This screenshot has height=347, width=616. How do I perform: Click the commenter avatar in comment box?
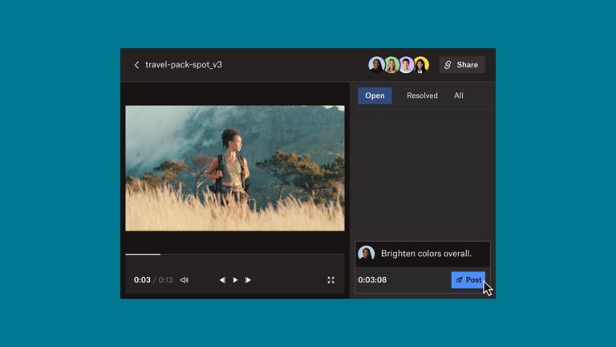point(366,253)
